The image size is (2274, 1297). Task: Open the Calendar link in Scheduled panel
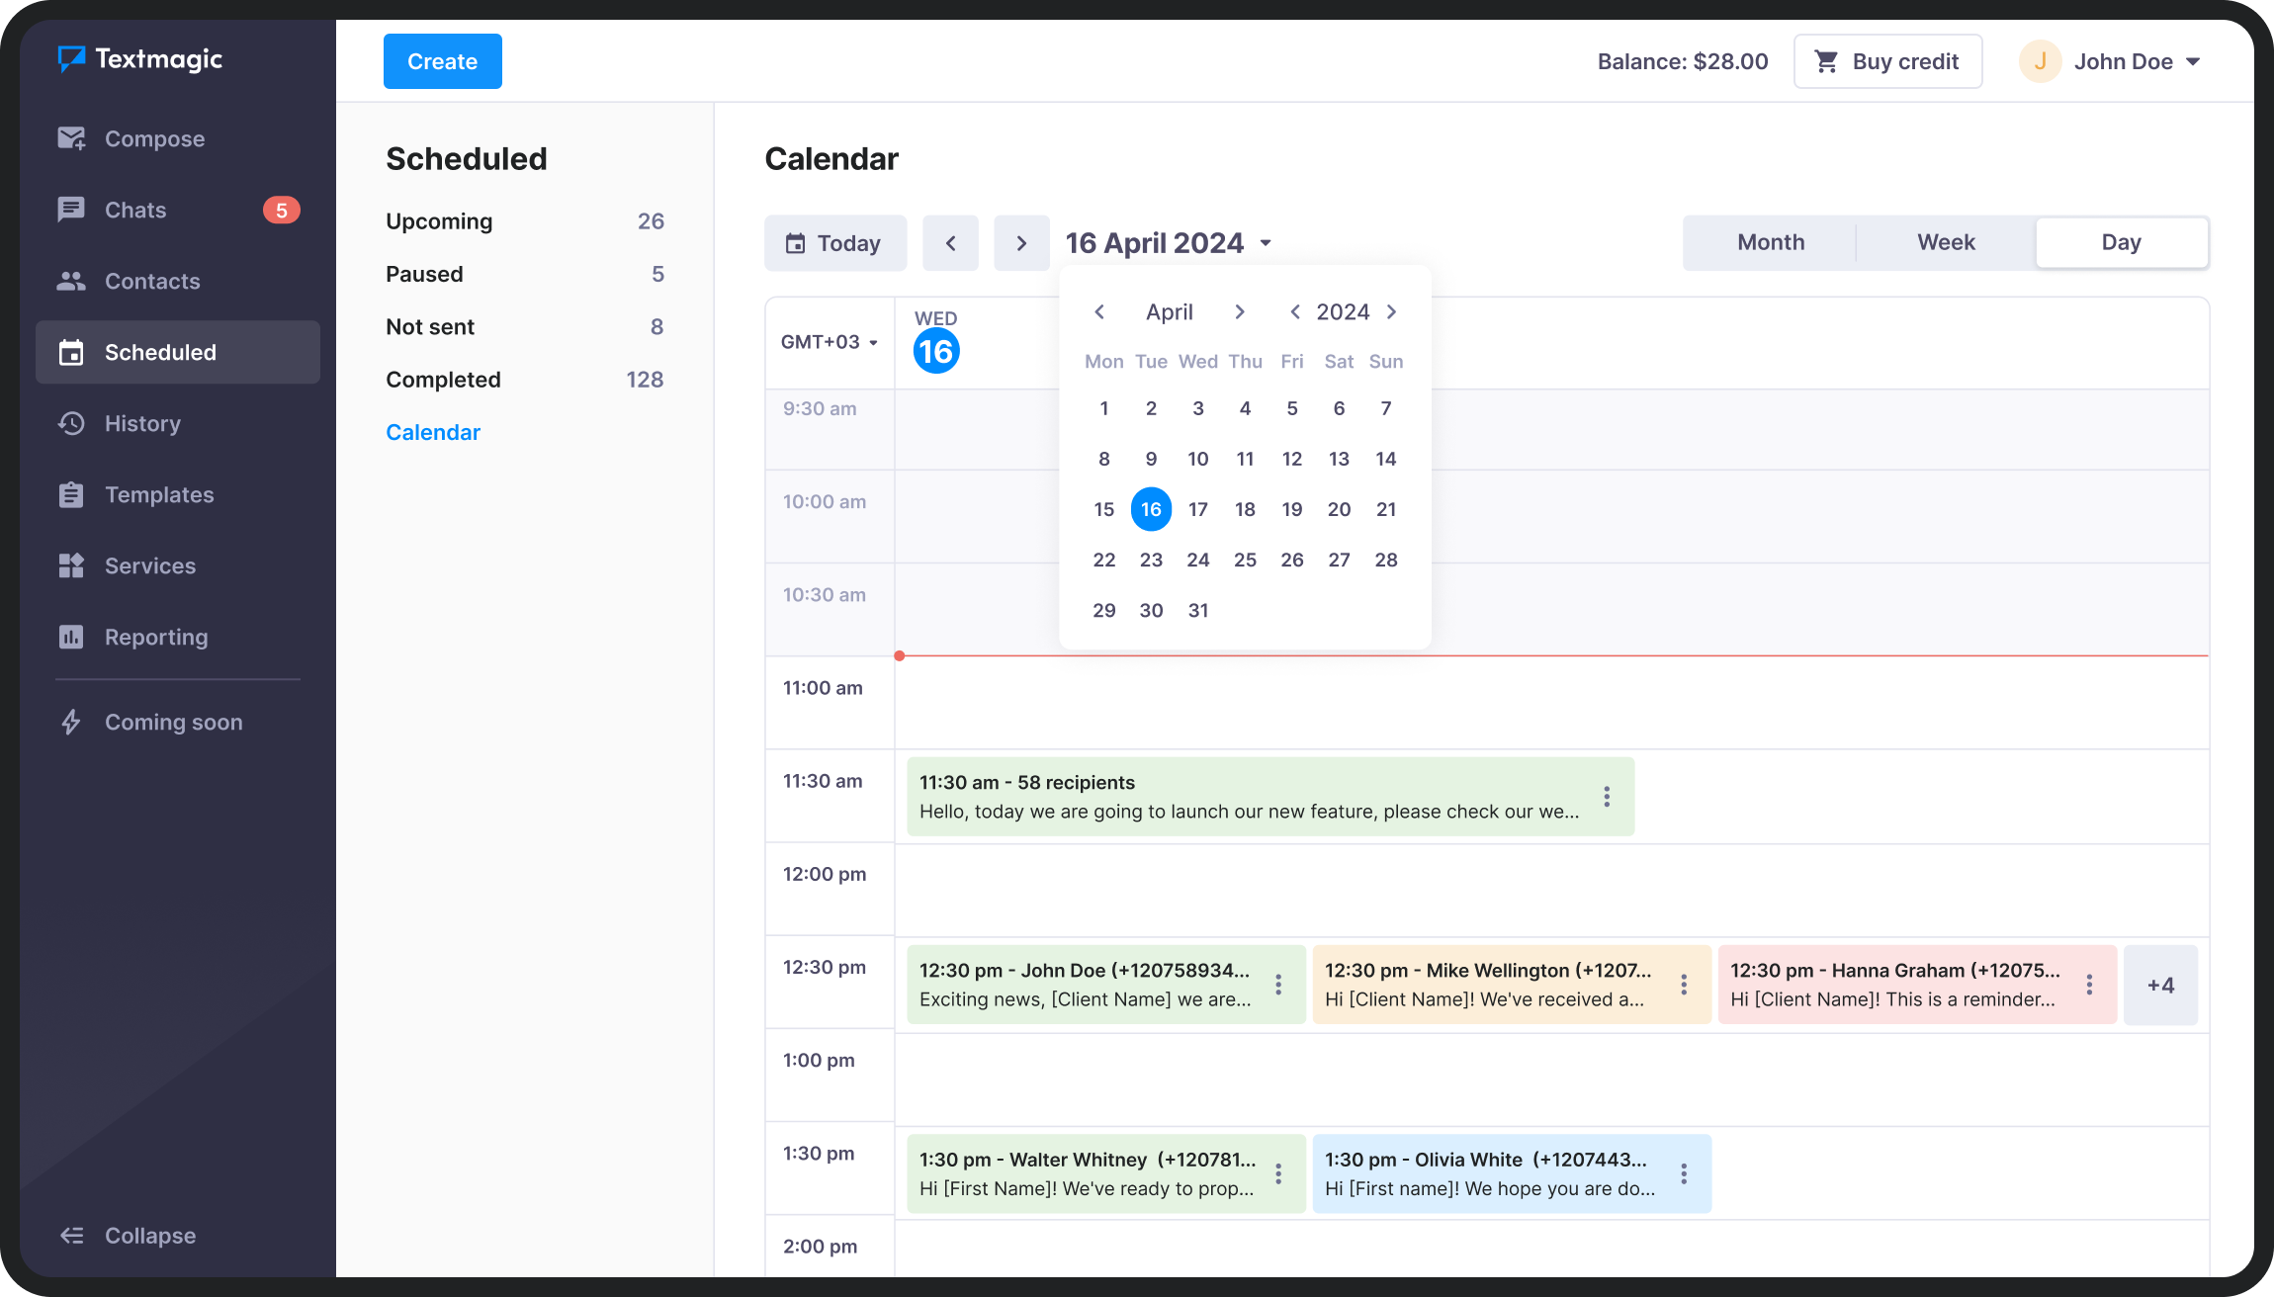pyautogui.click(x=433, y=432)
